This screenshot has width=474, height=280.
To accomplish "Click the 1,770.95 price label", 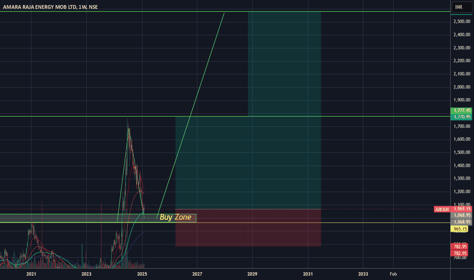I will 461,117.
